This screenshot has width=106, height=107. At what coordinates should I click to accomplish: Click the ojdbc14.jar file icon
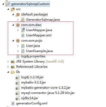pos(18,98)
